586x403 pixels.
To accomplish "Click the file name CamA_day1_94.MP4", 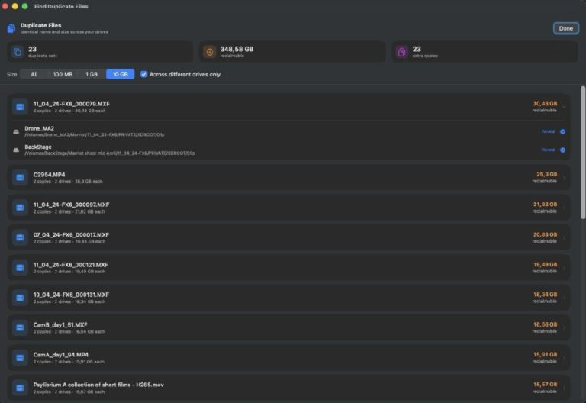I will click(x=61, y=355).
